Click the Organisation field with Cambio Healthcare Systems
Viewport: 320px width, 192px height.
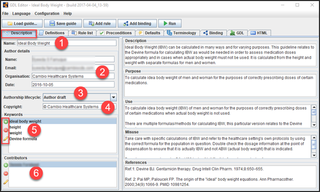pos(73,76)
